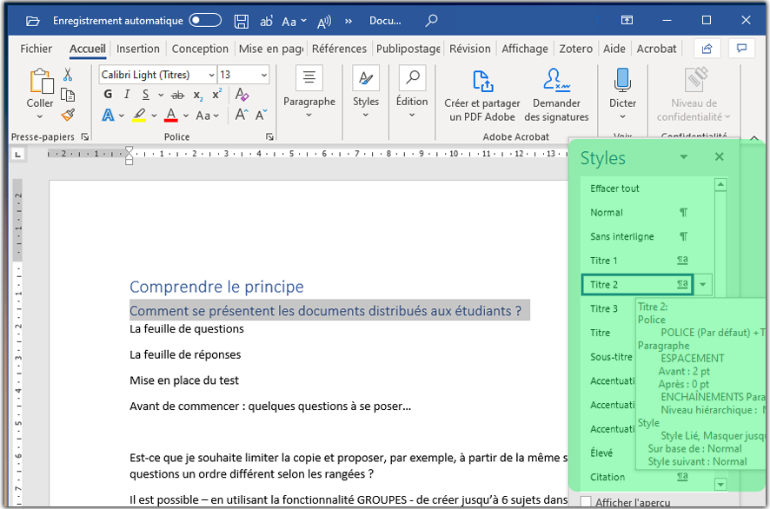Click the Text Effects blue A icon
Image resolution: width=770 pixels, height=509 pixels.
[108, 116]
